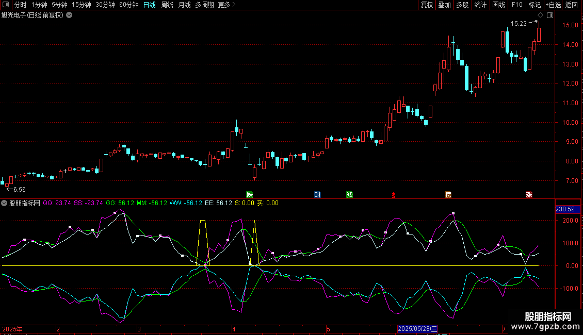583x335 pixels.
Task: Click the red 涨 event marker icon
Action: point(529,194)
